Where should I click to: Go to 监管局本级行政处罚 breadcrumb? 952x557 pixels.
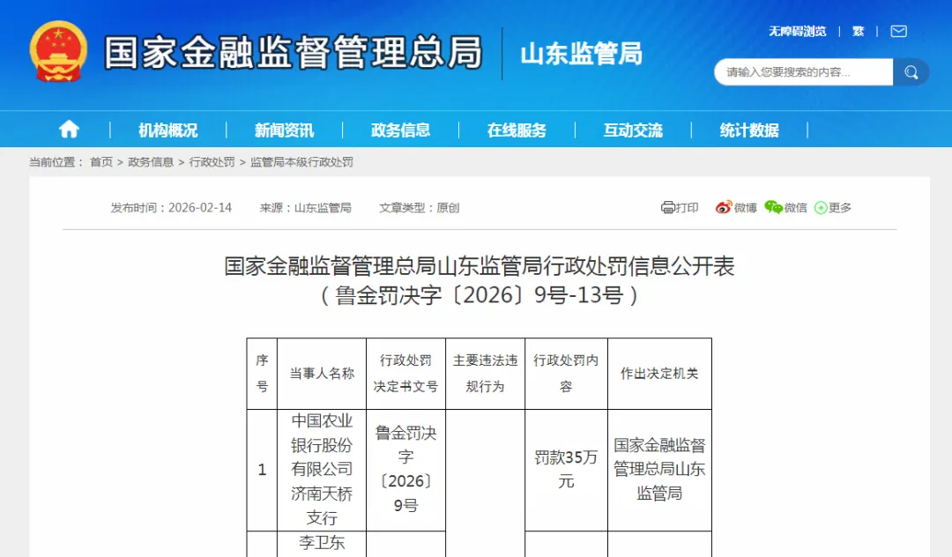[301, 162]
